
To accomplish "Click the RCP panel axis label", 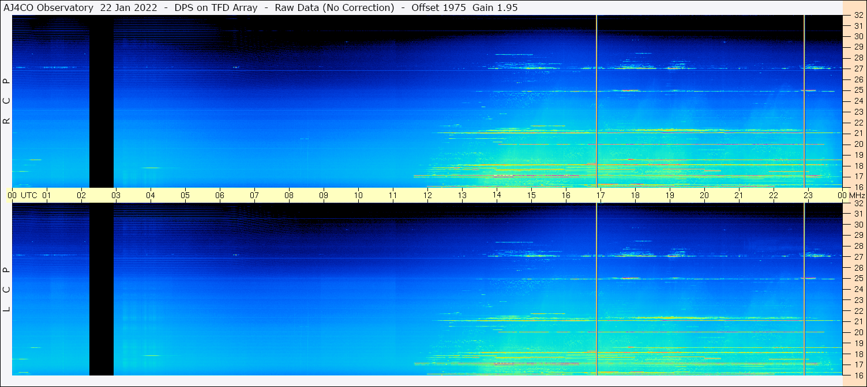I will (x=7, y=101).
